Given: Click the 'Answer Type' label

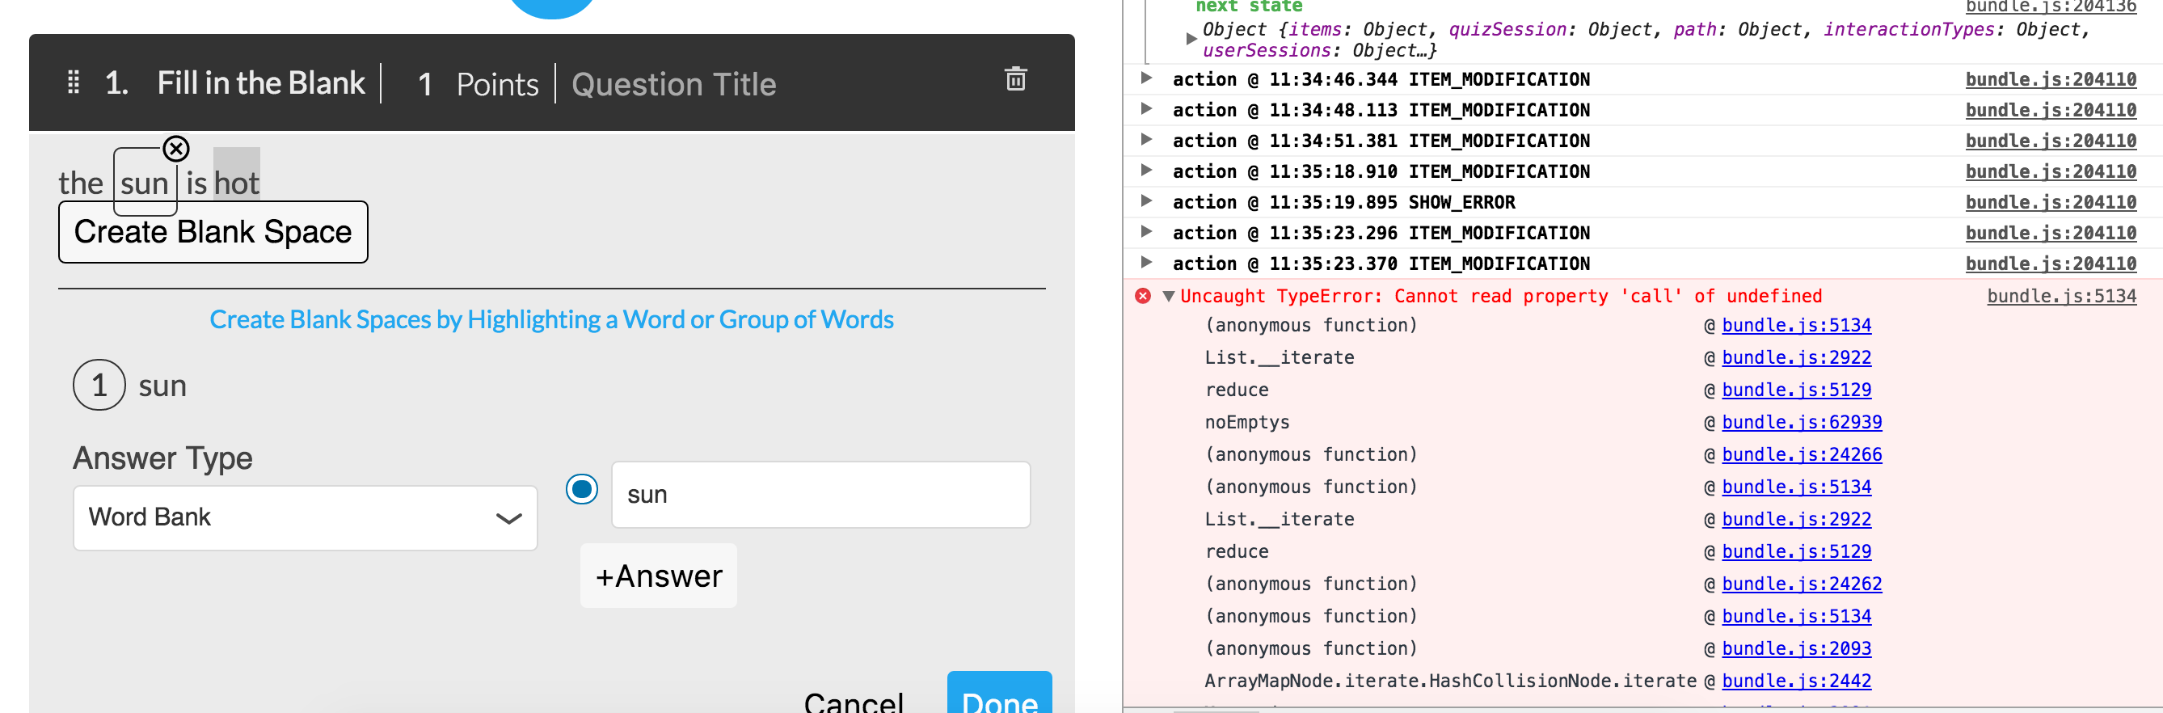Looking at the screenshot, I should [162, 458].
